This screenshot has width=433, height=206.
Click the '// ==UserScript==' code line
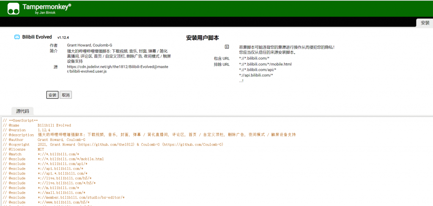[20, 120]
